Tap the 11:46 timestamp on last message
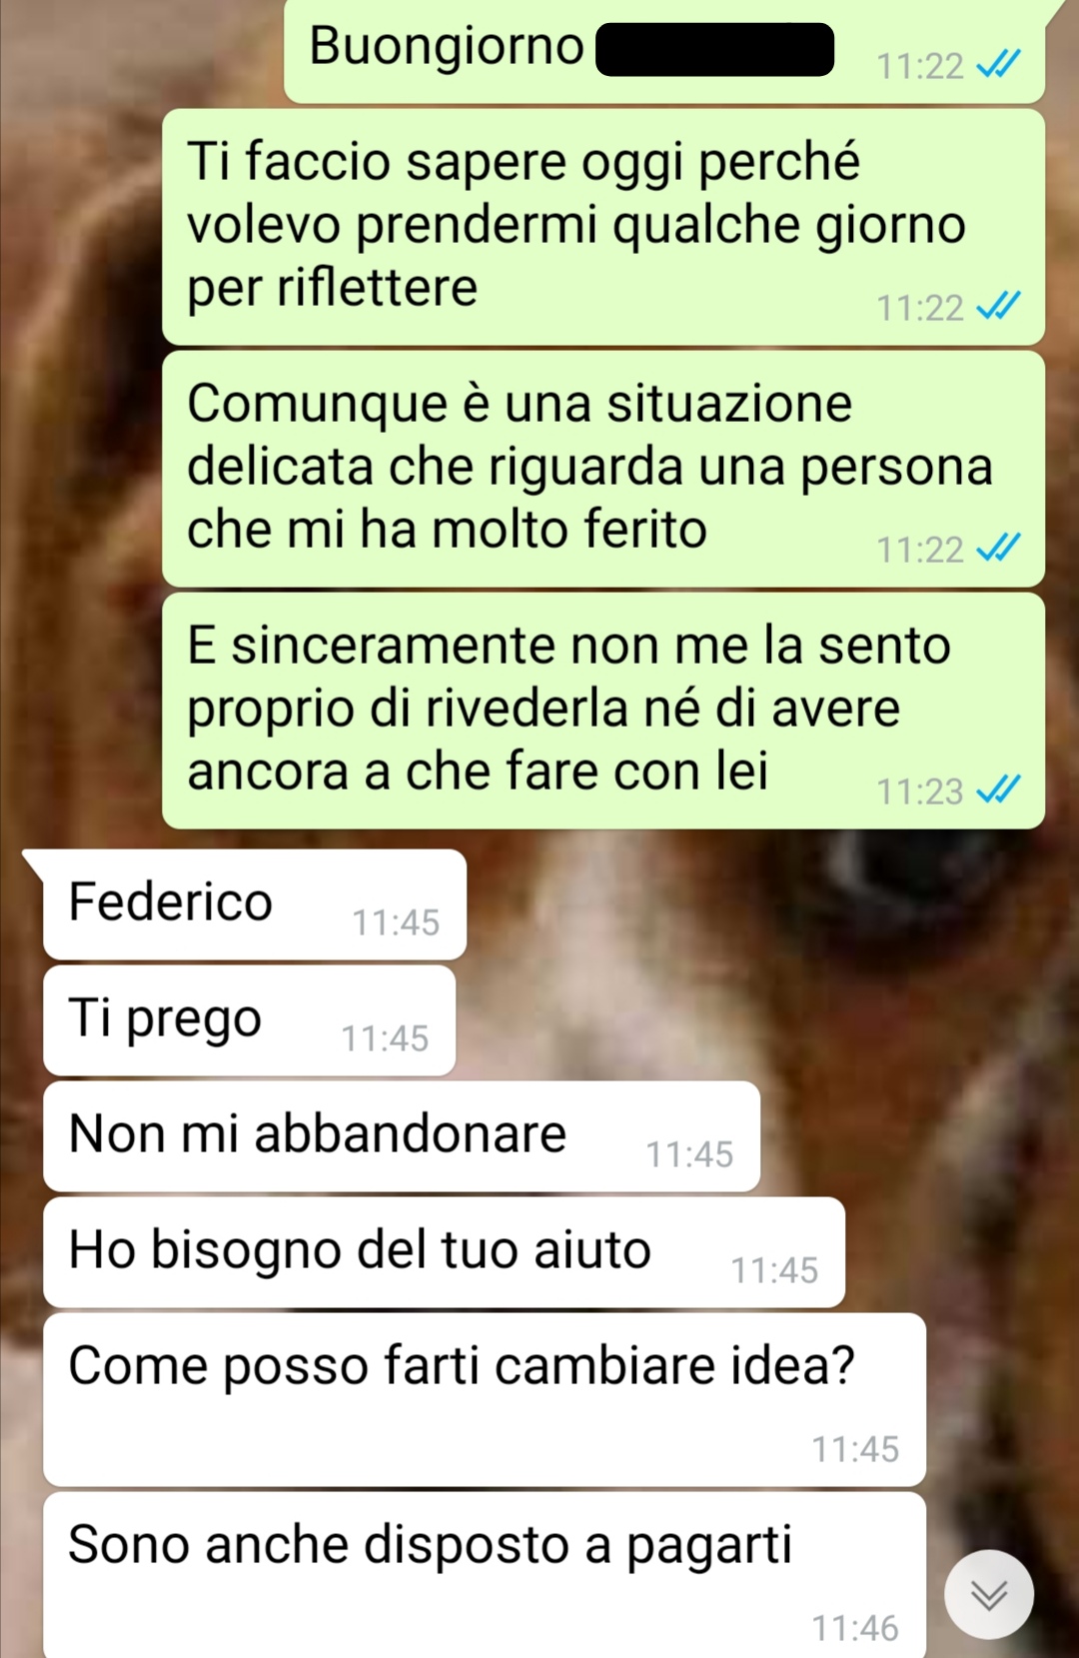The height and width of the screenshot is (1658, 1079). pyautogui.click(x=855, y=1628)
